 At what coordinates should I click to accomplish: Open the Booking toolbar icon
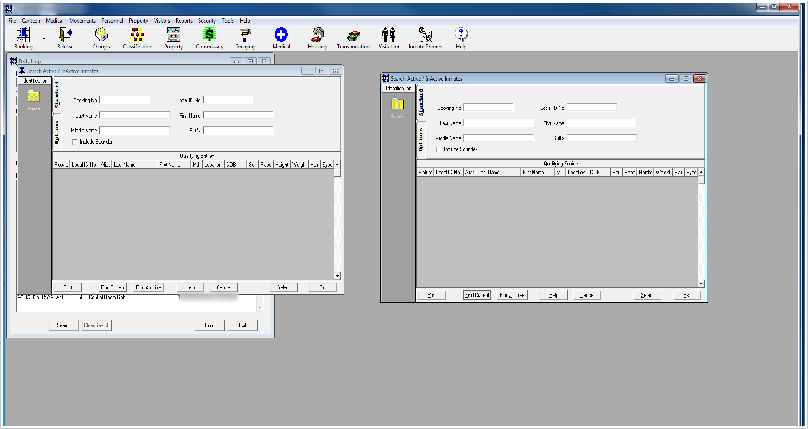[23, 35]
